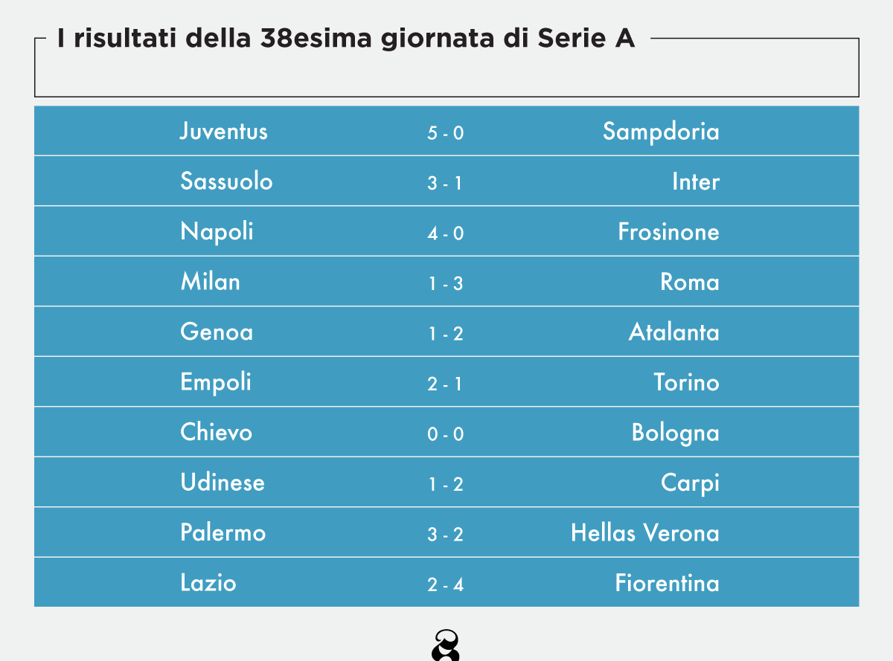893x661 pixels.
Task: Click the Inter team name
Action: [696, 182]
